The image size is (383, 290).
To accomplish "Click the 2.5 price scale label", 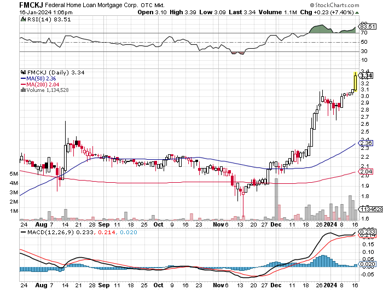I will click(365, 132).
